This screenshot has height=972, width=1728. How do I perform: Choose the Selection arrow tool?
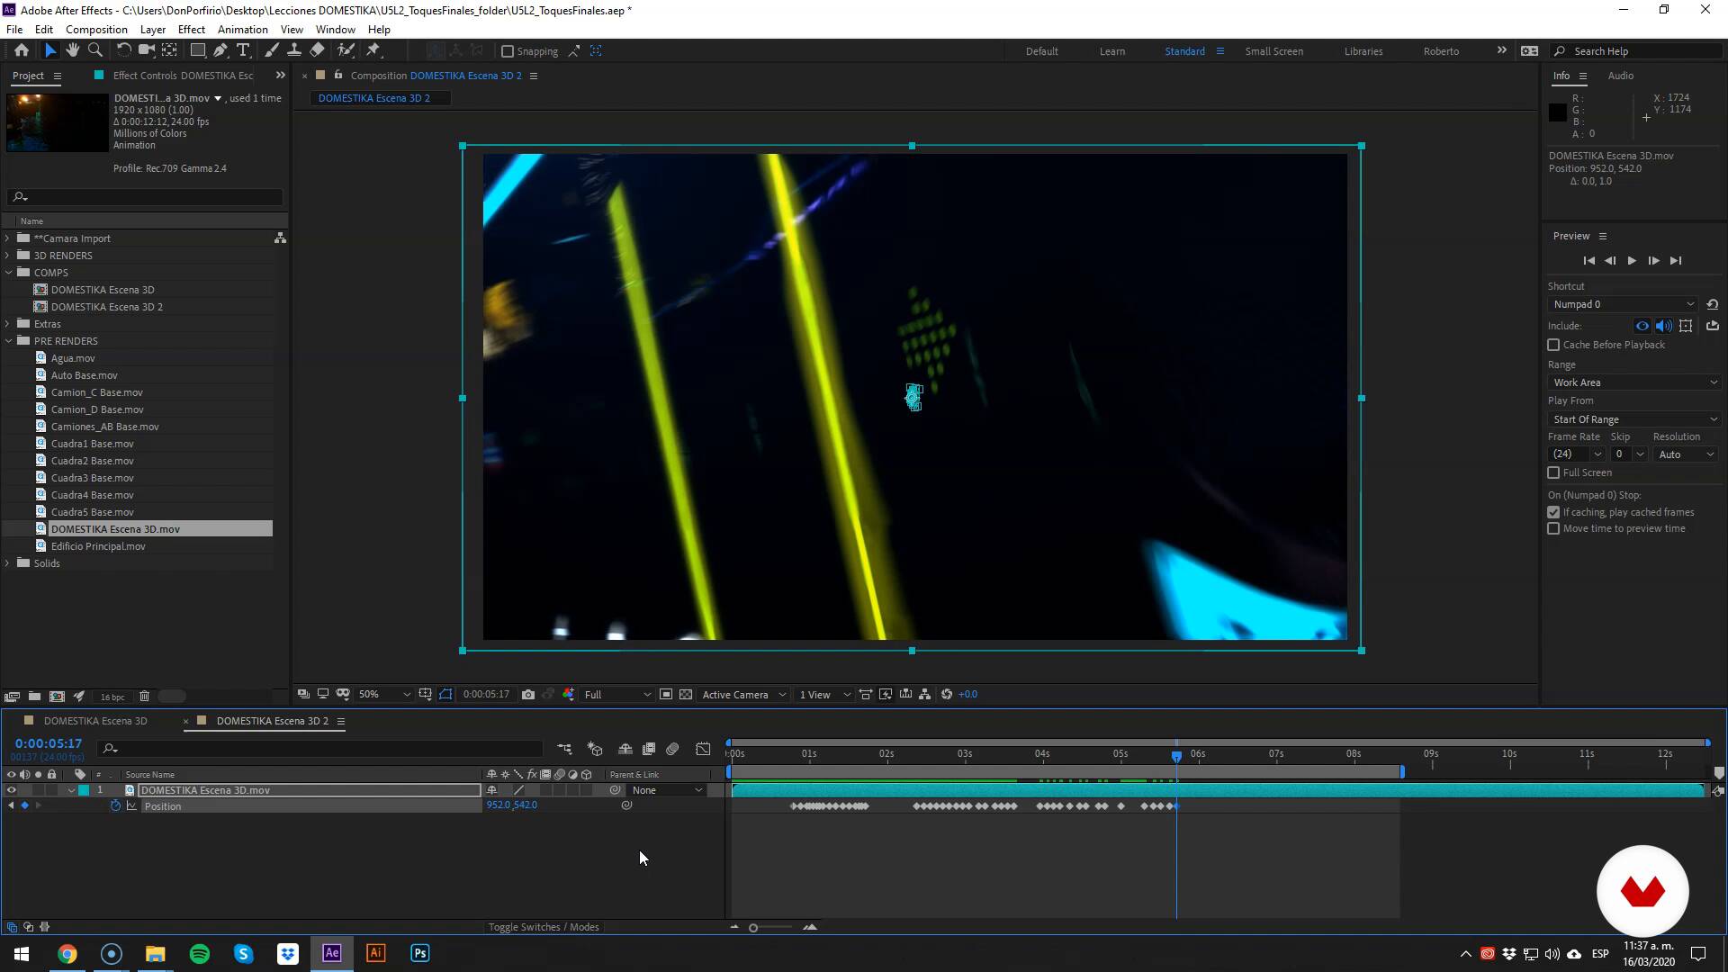[50, 51]
